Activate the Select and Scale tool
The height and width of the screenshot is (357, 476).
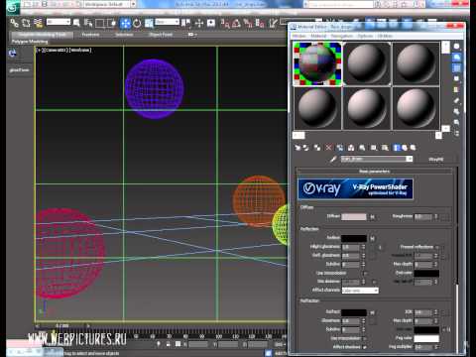point(149,23)
